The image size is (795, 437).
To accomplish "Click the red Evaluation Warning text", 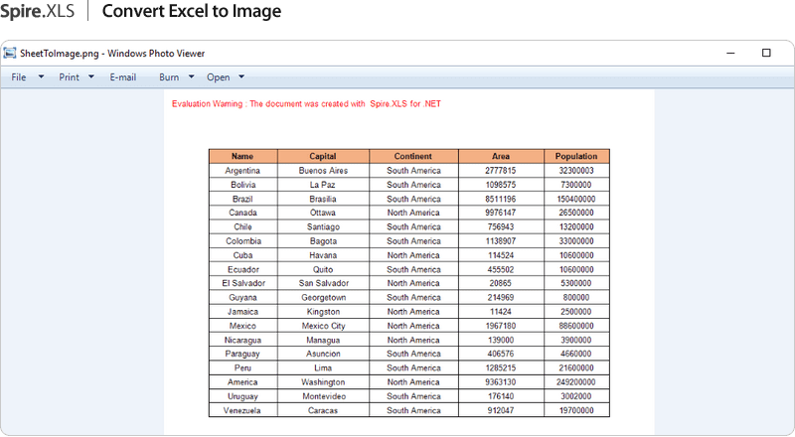I will point(306,103).
